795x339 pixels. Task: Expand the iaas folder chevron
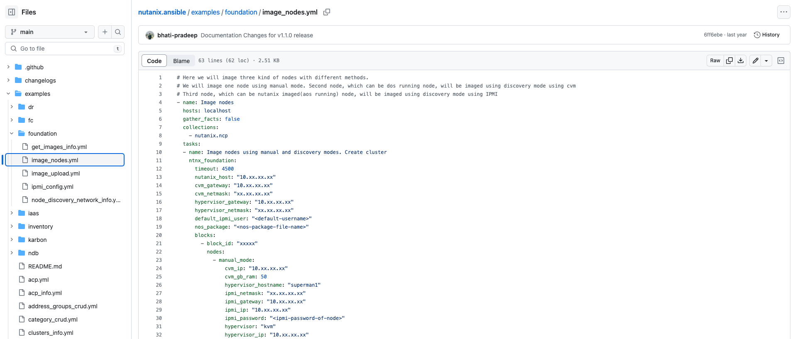click(x=12, y=213)
